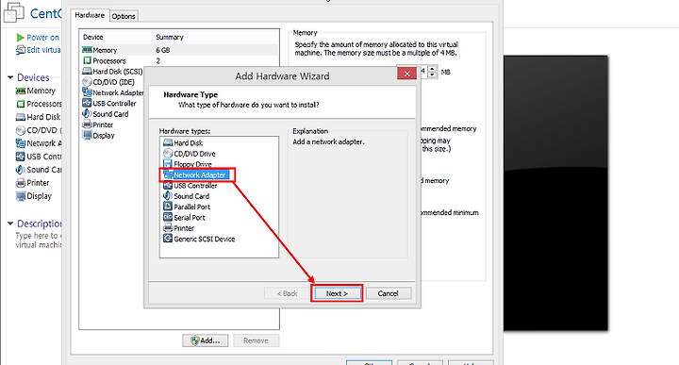
Task: Click Cancel in Add Hardware Wizard
Action: point(388,293)
